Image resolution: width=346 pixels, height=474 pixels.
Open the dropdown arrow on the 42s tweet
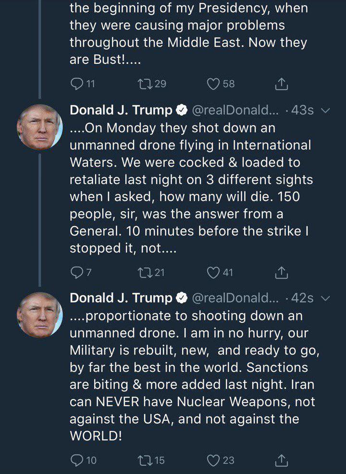pyautogui.click(x=325, y=298)
